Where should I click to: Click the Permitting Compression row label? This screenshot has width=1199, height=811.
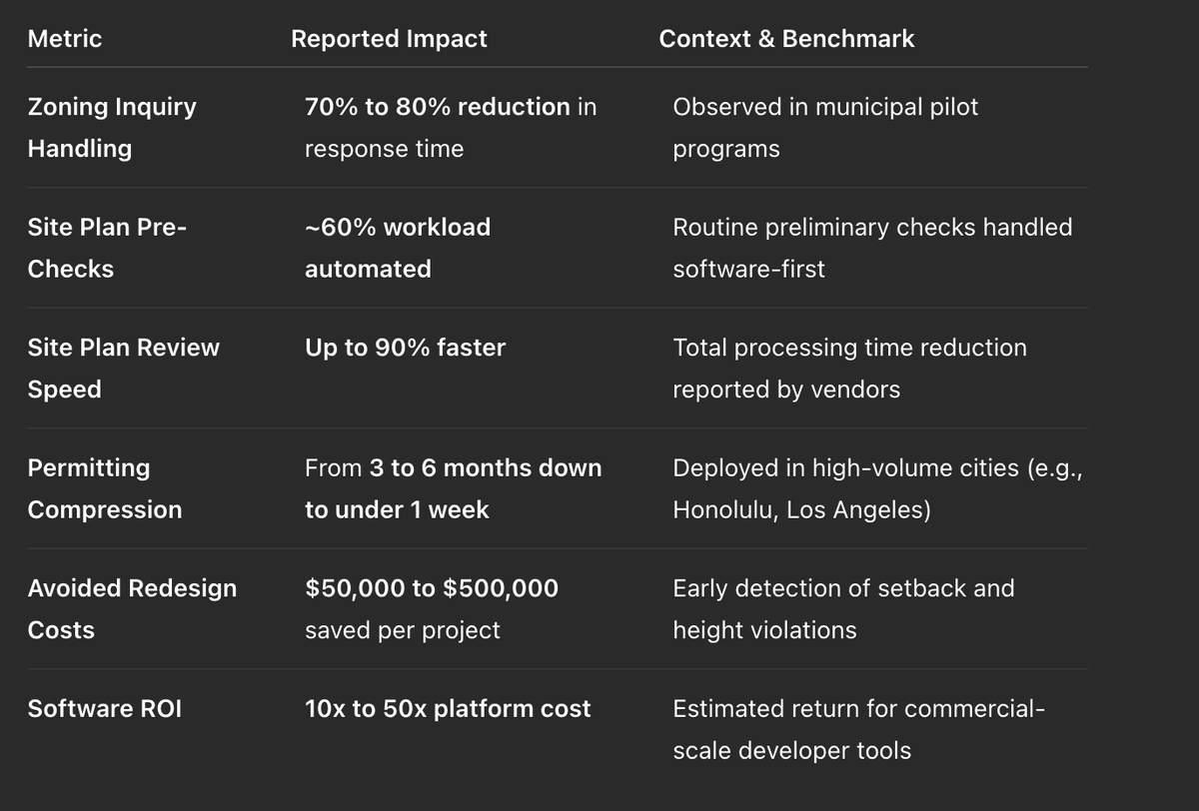[105, 488]
